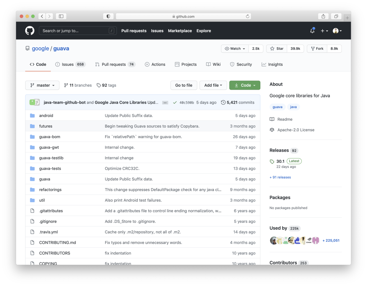Click the Go to file button
The height and width of the screenshot is (286, 367).
183,85
